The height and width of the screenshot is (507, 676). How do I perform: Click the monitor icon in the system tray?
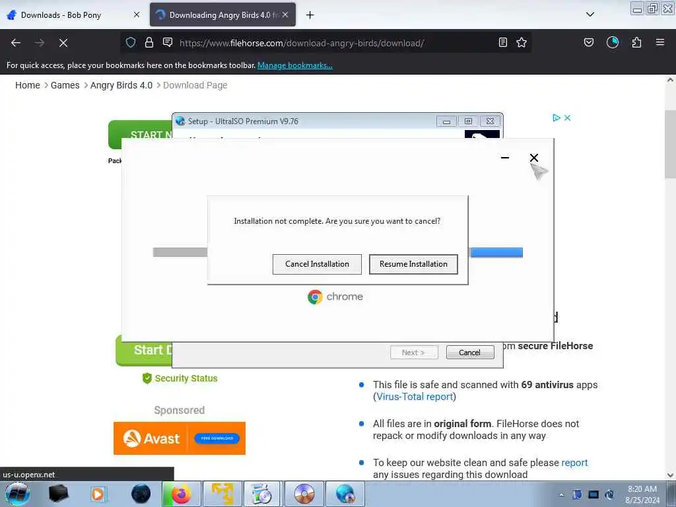pyautogui.click(x=593, y=494)
